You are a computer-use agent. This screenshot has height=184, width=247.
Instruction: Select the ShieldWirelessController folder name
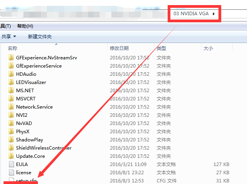click(x=44, y=148)
